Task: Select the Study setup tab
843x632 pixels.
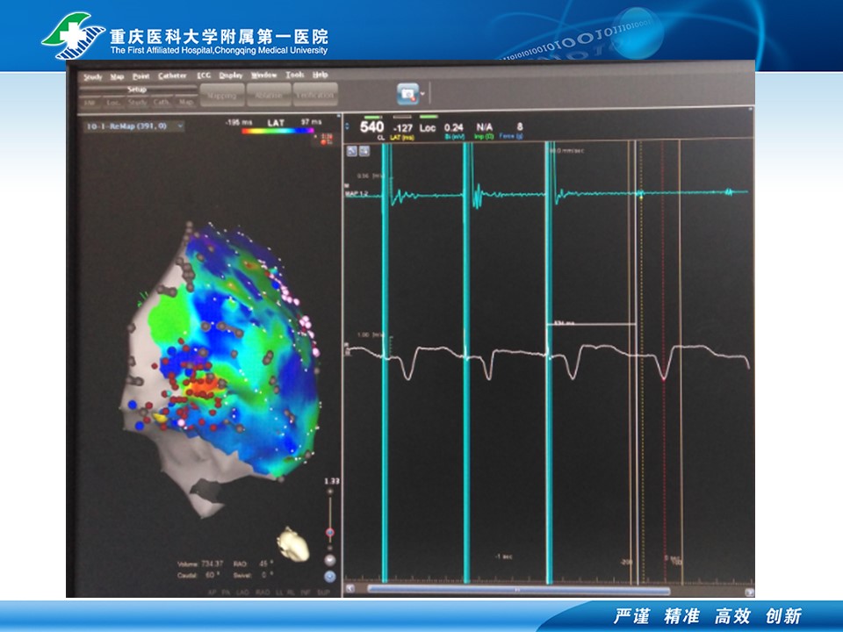Action: pos(138,102)
